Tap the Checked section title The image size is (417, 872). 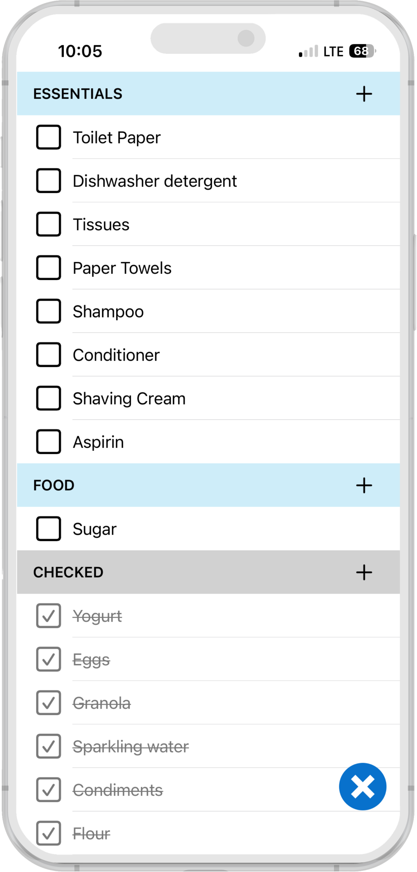(x=68, y=572)
